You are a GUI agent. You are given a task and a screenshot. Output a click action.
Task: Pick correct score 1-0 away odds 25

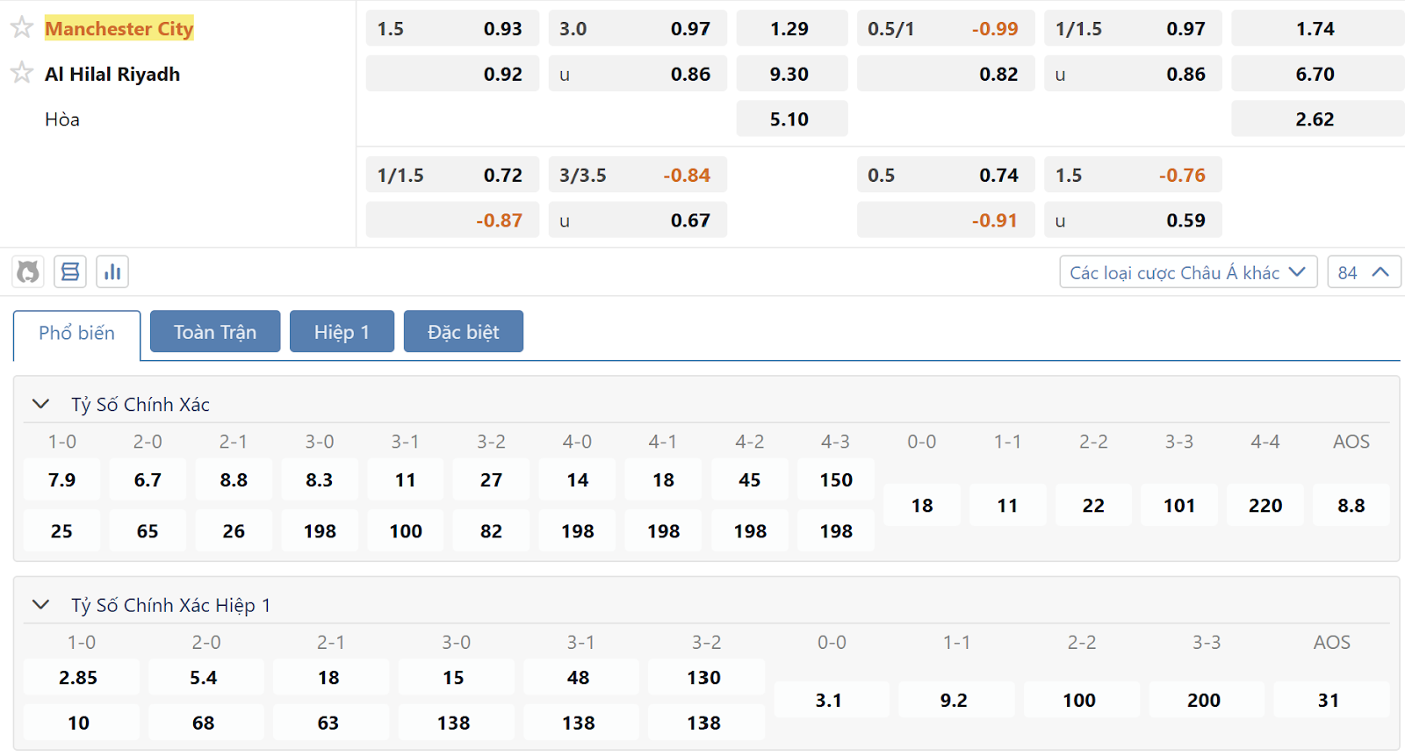(x=61, y=530)
